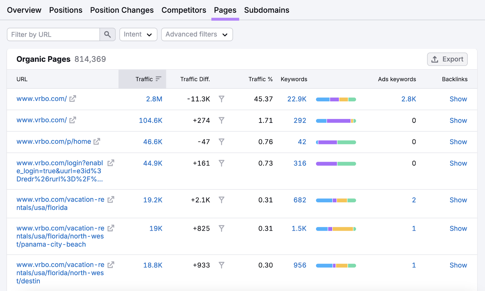
Task: Click the 316 keywords count
Action: (300, 163)
